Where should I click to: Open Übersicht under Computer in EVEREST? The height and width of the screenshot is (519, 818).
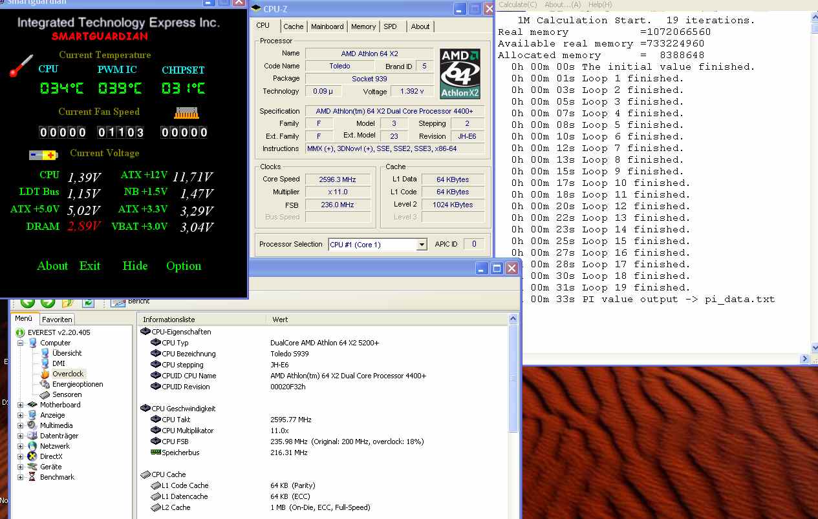(67, 353)
